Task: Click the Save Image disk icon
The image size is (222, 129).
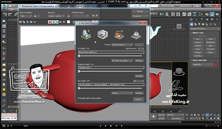Action: click(x=21, y=22)
